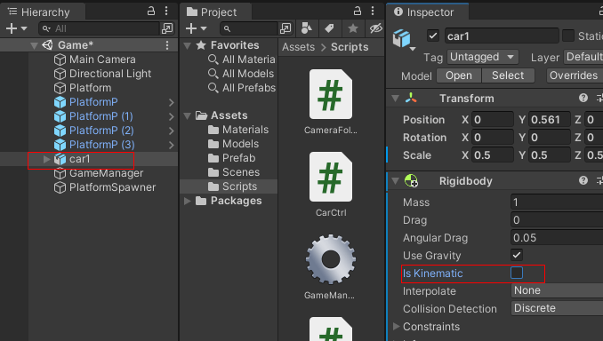This screenshot has height=341, width=603.
Task: Open the Models folder
Action: [x=233, y=144]
